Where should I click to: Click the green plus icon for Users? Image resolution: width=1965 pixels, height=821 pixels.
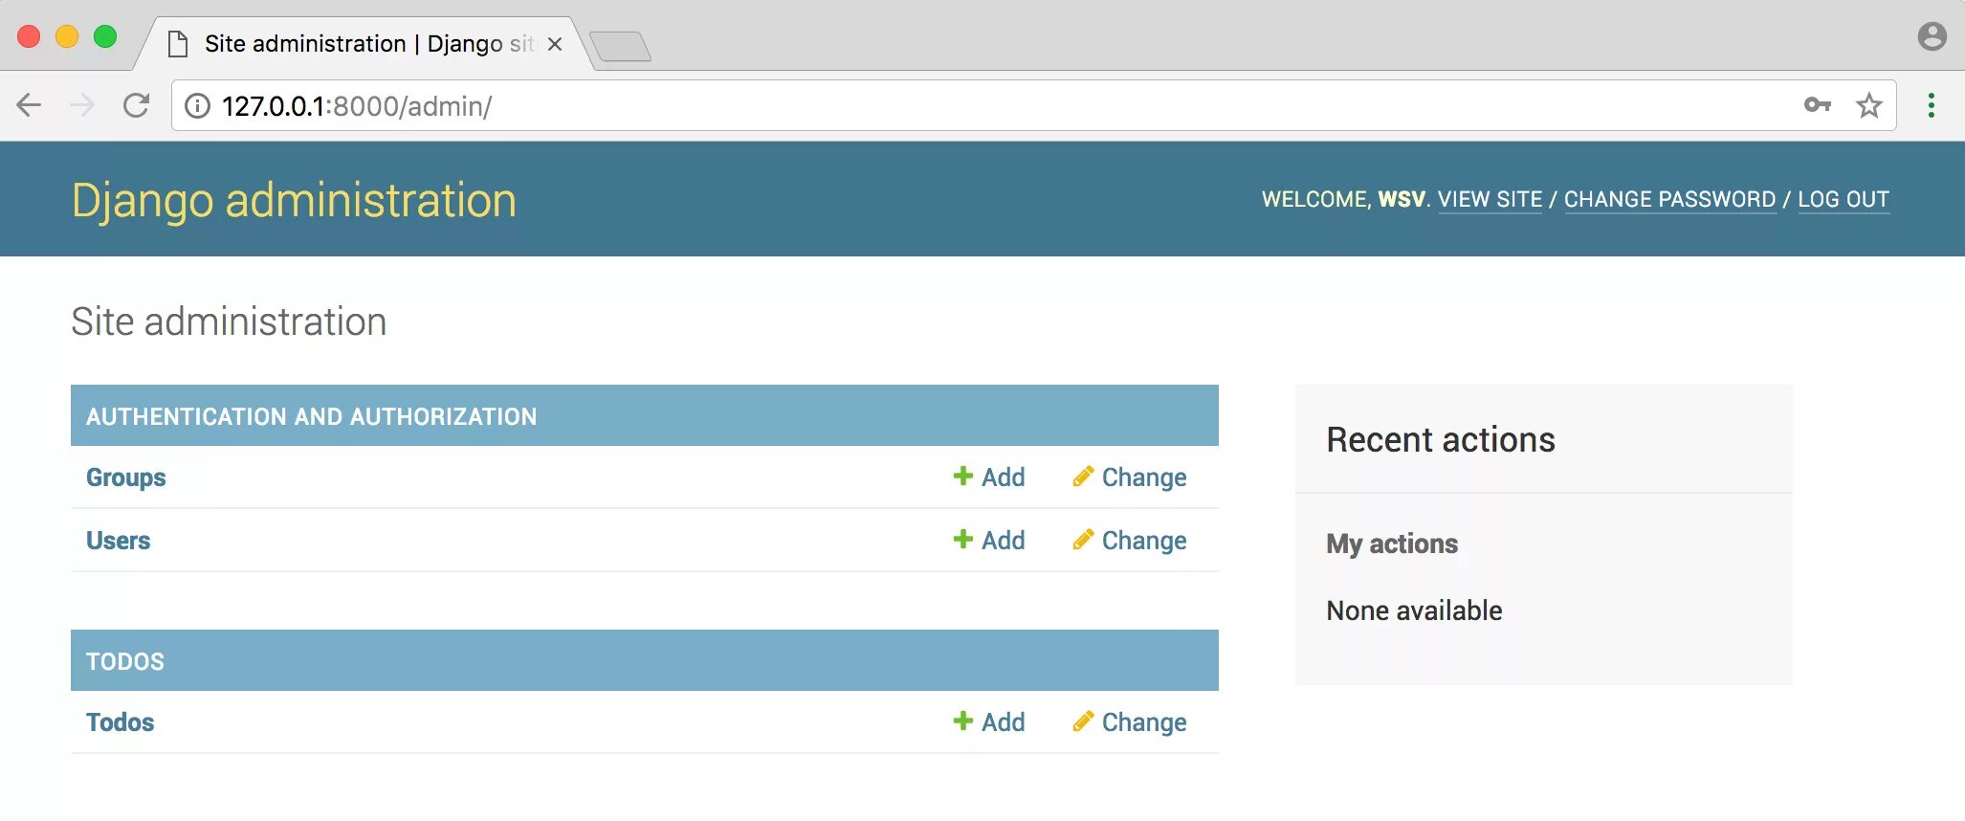(963, 539)
